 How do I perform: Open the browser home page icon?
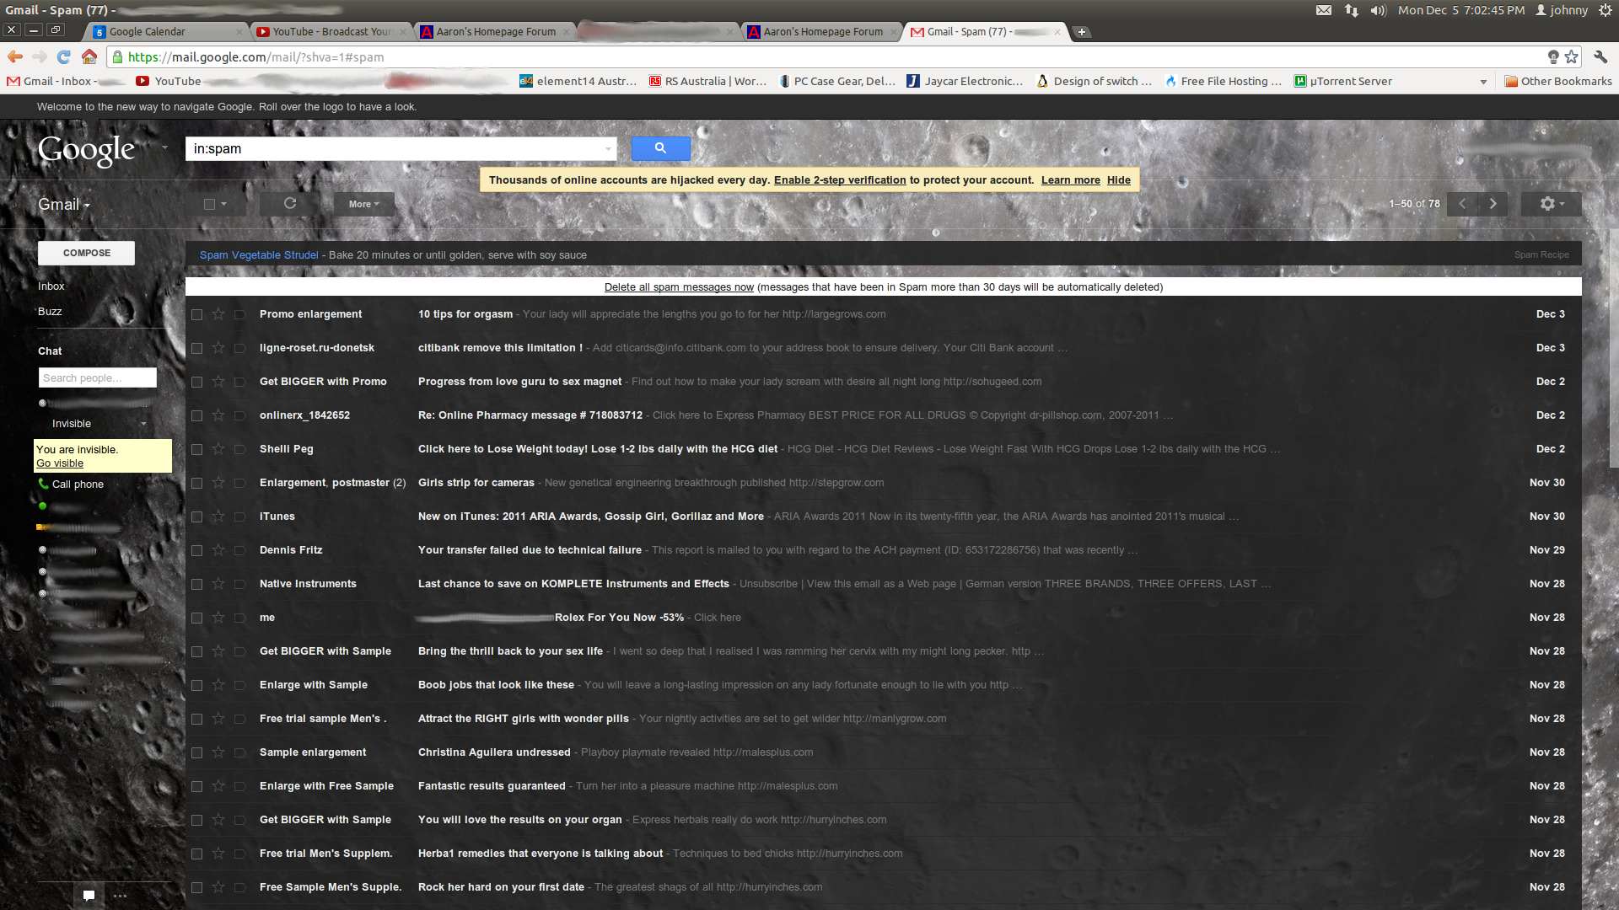[89, 56]
